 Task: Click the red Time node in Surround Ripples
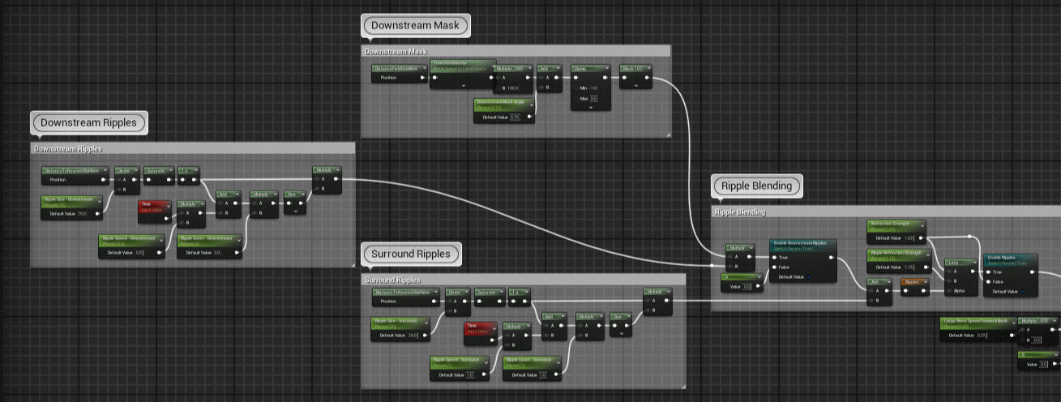click(x=481, y=327)
